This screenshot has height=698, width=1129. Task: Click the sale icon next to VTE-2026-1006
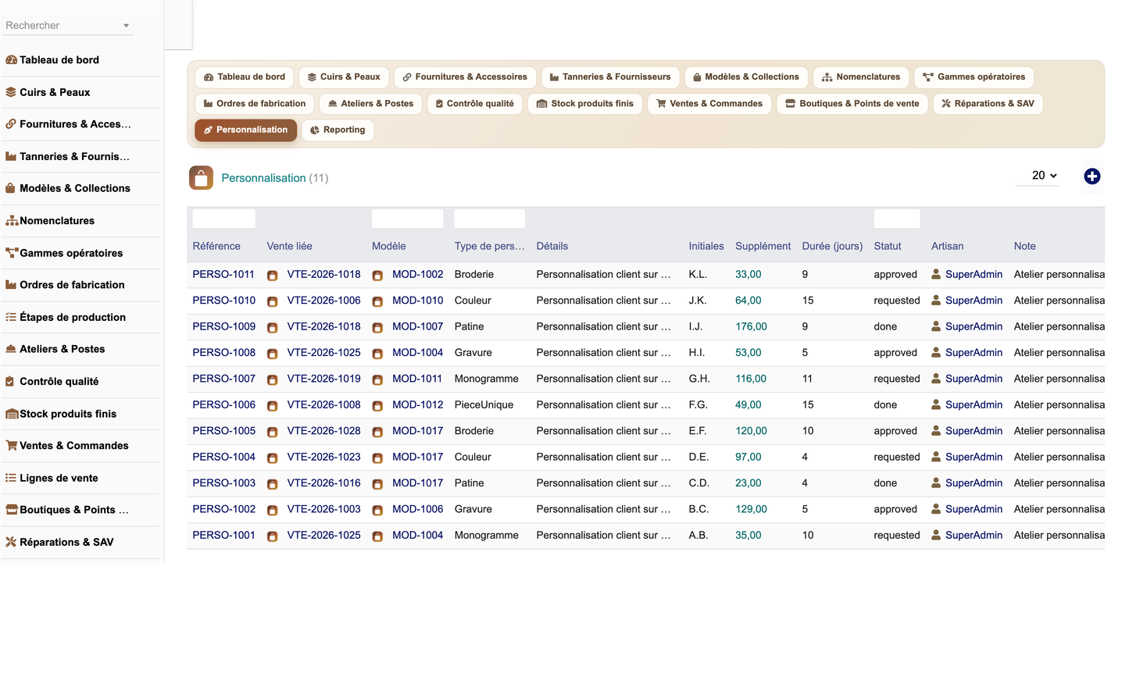(x=273, y=301)
